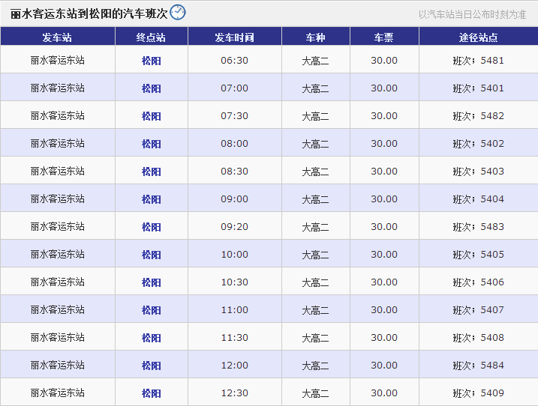Select the 07:30 departure time cell
The width and height of the screenshot is (538, 406).
[x=234, y=116]
